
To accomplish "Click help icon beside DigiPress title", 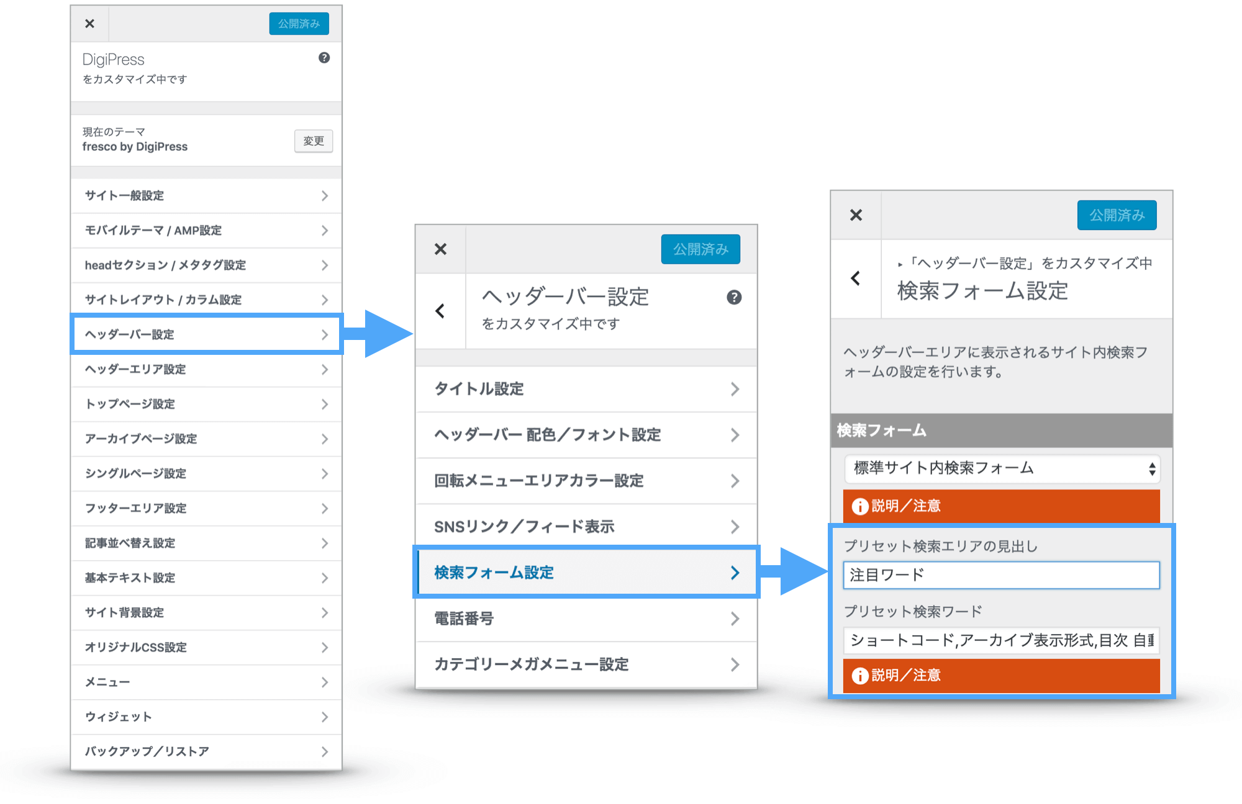I will 324,58.
